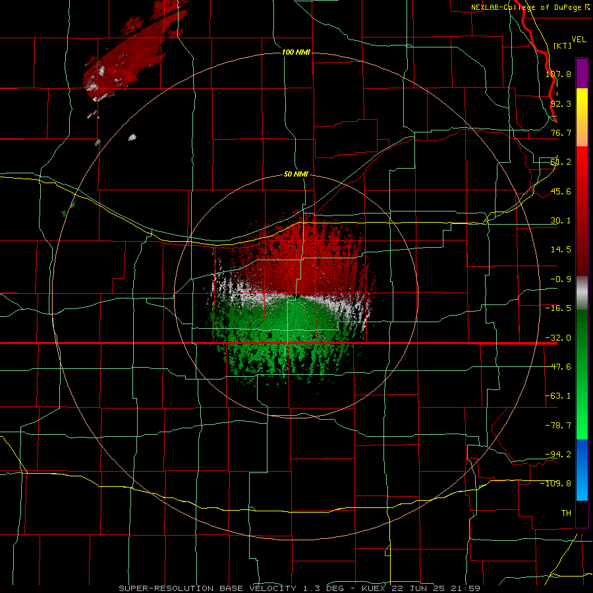Select the -78.7 velocity scale value
The height and width of the screenshot is (593, 593).
coord(558,426)
